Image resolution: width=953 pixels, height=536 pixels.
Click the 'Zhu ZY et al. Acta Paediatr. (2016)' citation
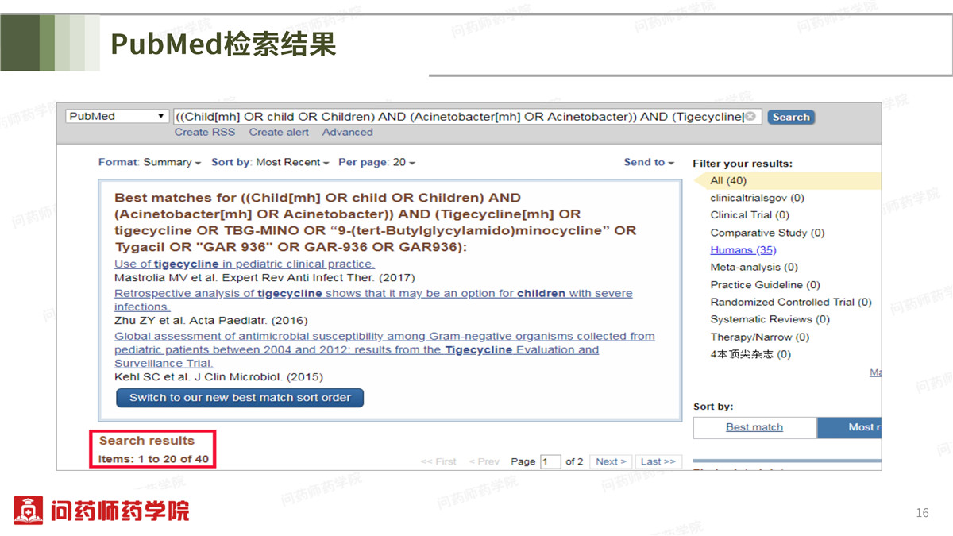211,321
